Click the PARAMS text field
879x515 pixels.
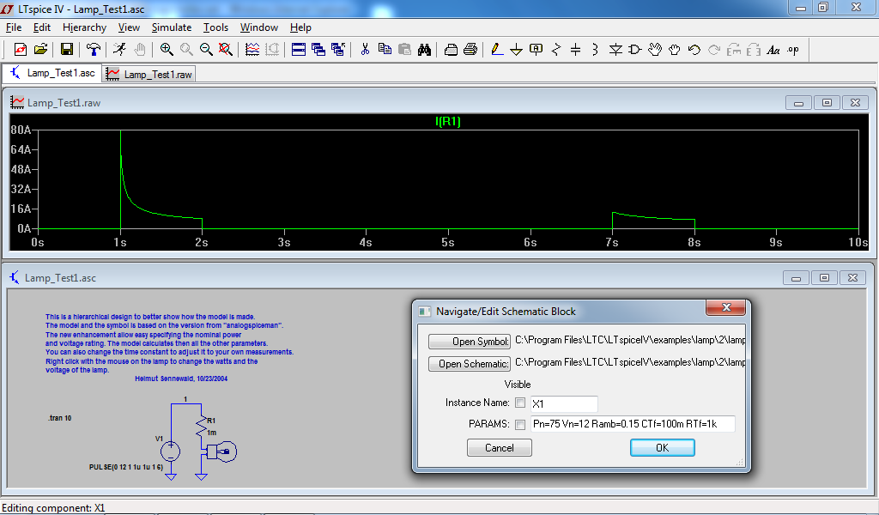click(x=633, y=424)
